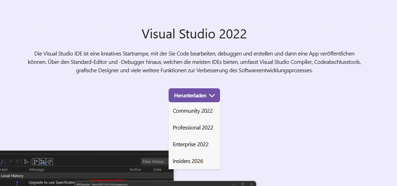The height and width of the screenshot is (186, 397).
Task: Toggle the show local branches icon
Action: click(x=35, y=162)
